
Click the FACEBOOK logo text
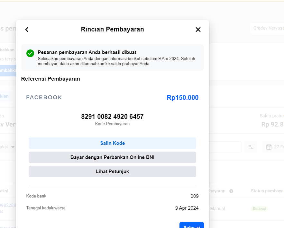point(44,97)
